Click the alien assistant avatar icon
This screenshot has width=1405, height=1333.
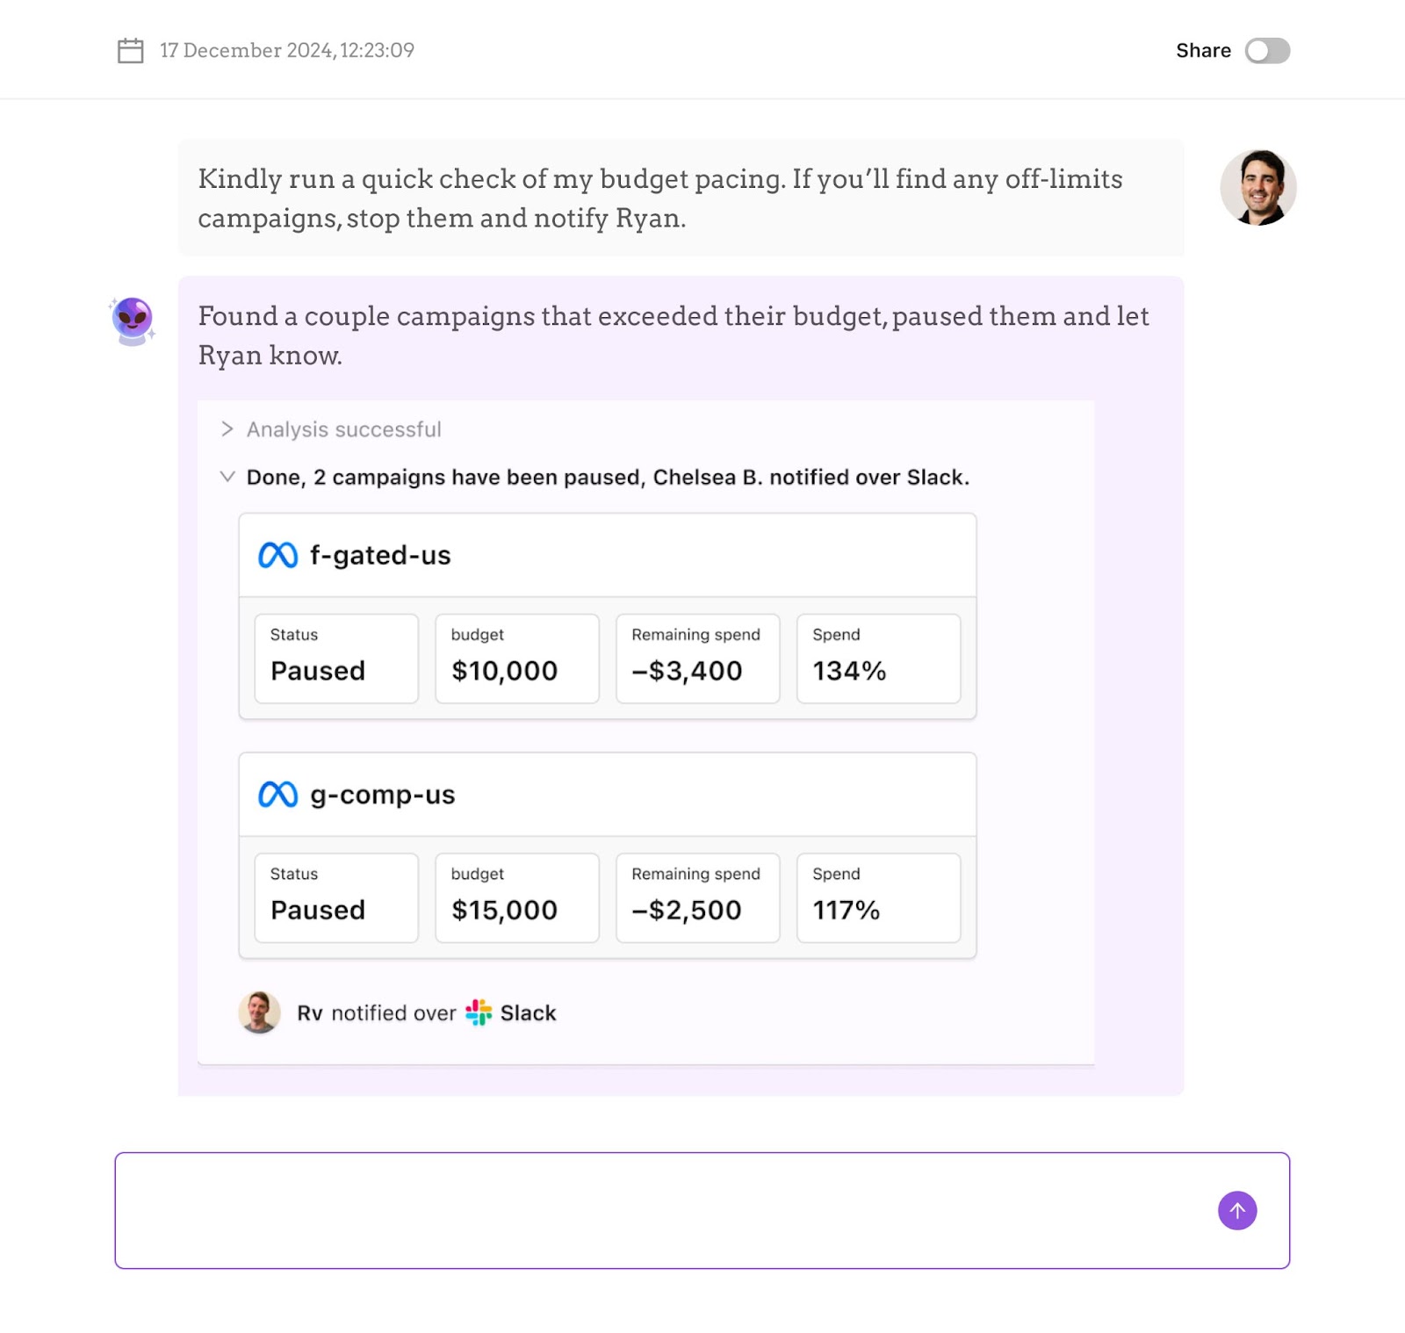click(x=133, y=321)
